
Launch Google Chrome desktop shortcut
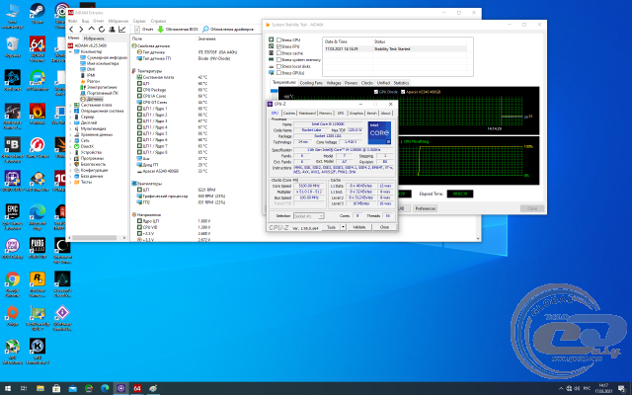13,284
